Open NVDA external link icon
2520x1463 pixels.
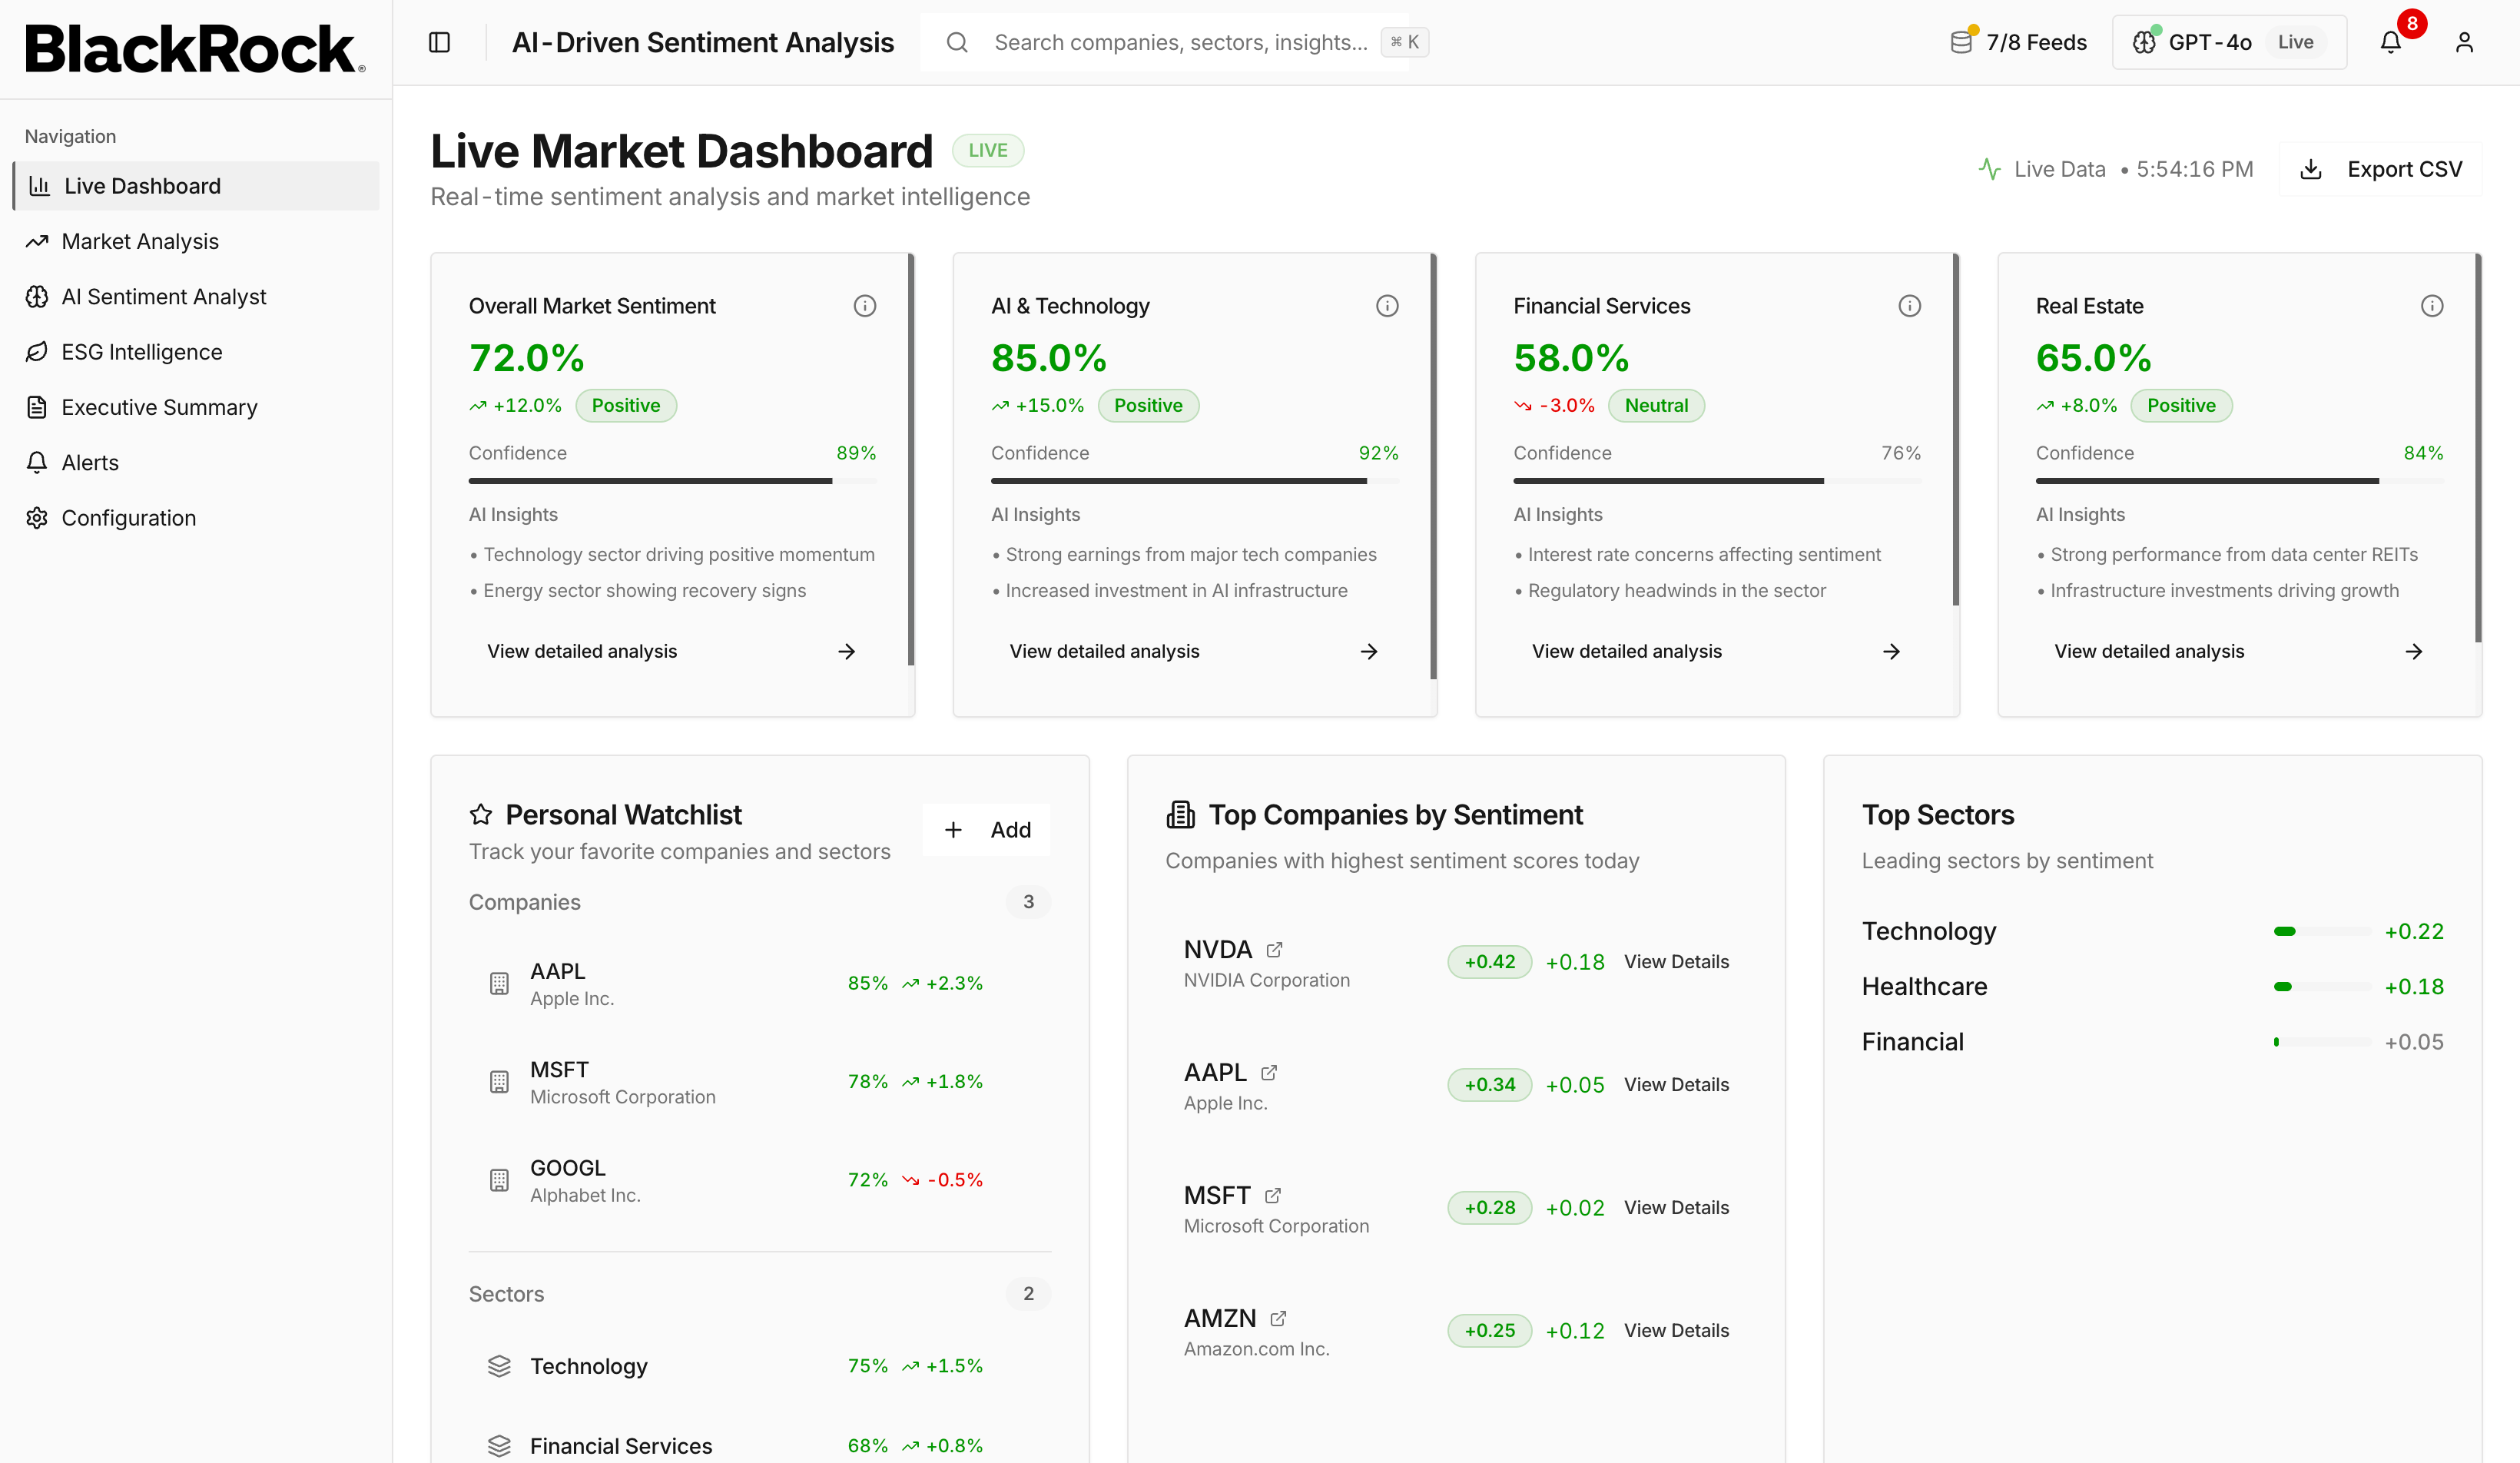pos(1274,949)
